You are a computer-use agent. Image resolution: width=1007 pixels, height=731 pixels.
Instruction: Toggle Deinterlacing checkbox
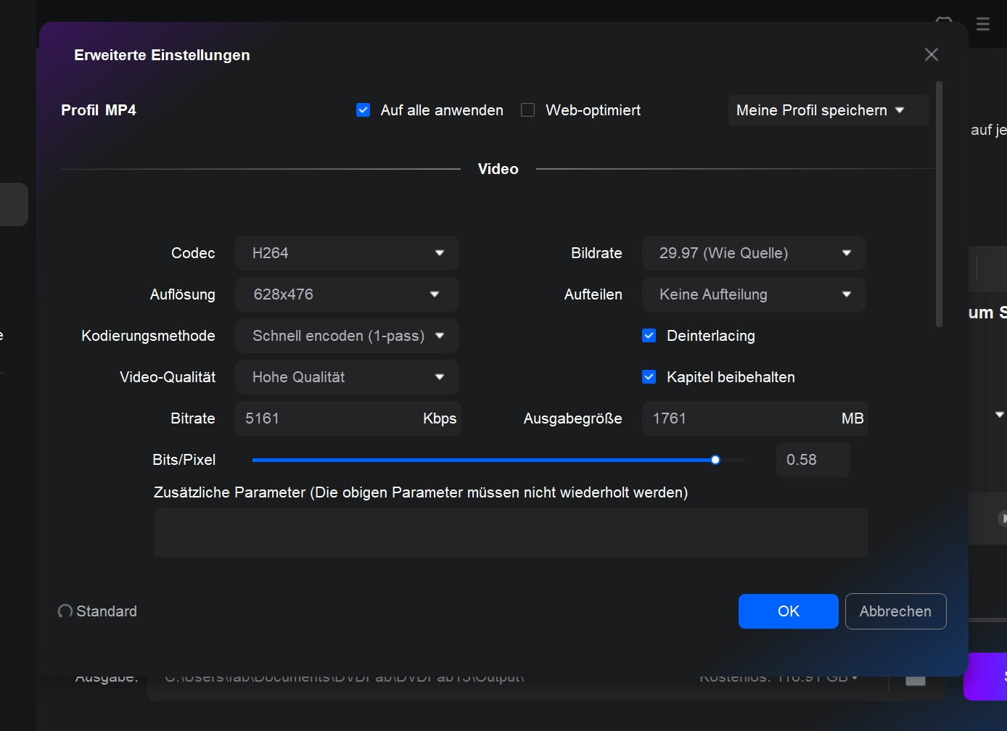point(649,336)
